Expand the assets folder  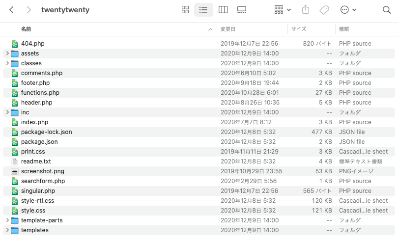(x=7, y=54)
